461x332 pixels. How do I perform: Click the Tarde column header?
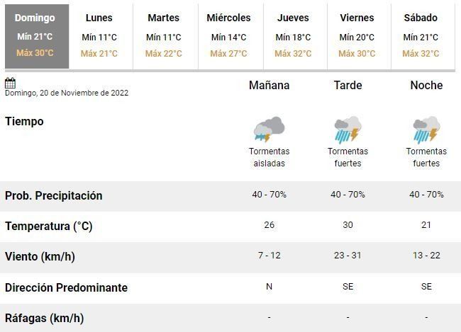click(348, 86)
